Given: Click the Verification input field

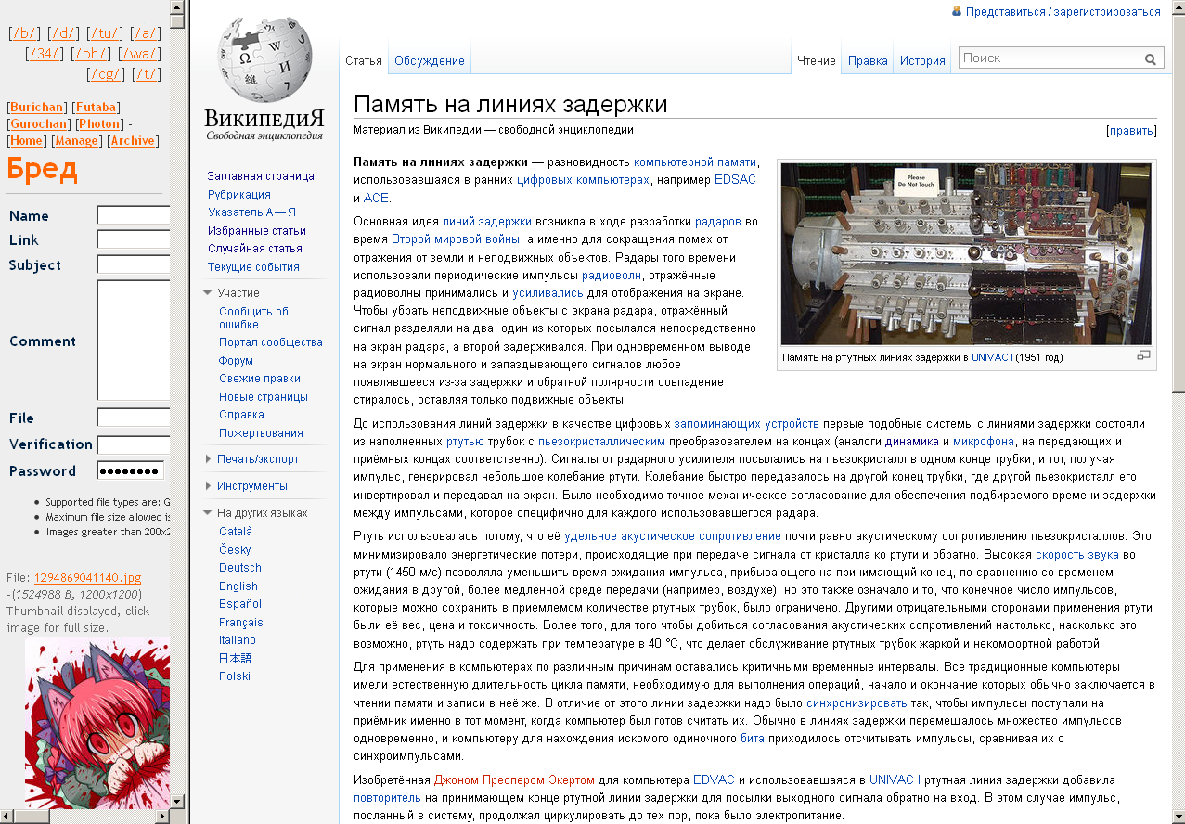Looking at the screenshot, I should pyautogui.click(x=133, y=444).
